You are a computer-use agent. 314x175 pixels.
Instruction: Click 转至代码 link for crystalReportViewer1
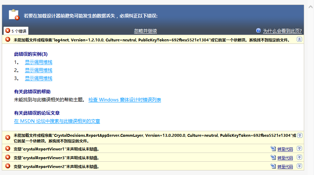point(285,149)
